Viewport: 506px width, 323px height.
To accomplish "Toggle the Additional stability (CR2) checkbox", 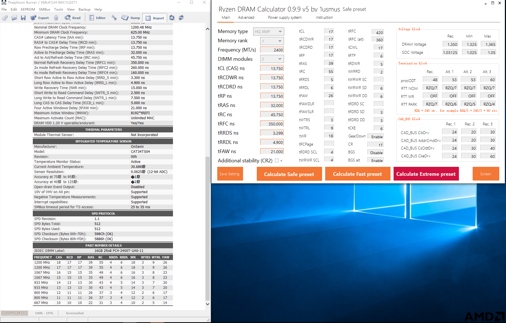I will click(277, 161).
